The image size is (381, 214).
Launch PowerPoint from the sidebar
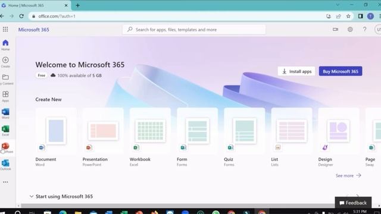pos(6,148)
